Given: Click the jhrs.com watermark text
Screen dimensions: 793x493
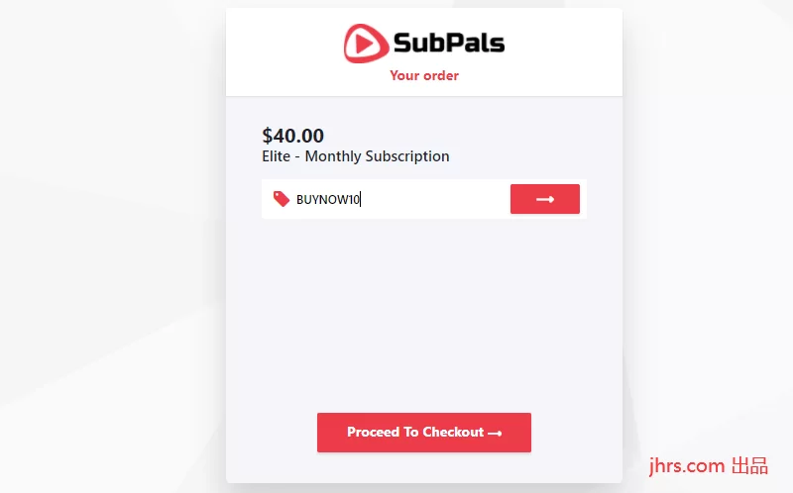Looking at the screenshot, I should click(686, 464).
